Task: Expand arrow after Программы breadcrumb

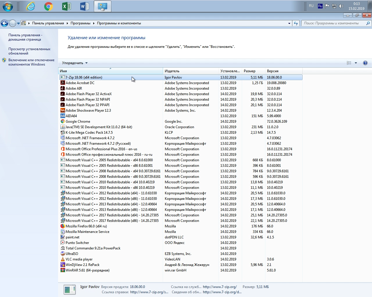Action: click(94, 23)
